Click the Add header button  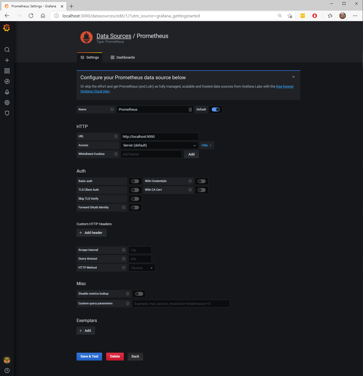tap(91, 233)
